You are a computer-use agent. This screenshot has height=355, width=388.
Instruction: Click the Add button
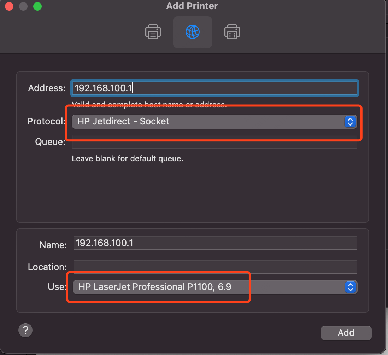(346, 333)
